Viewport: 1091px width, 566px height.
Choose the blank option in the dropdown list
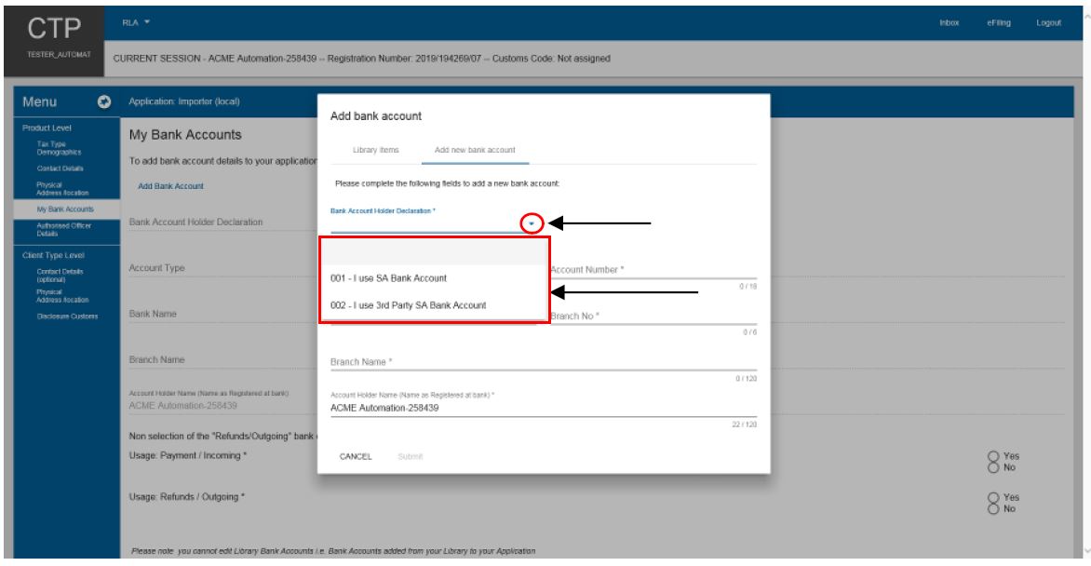tap(433, 252)
